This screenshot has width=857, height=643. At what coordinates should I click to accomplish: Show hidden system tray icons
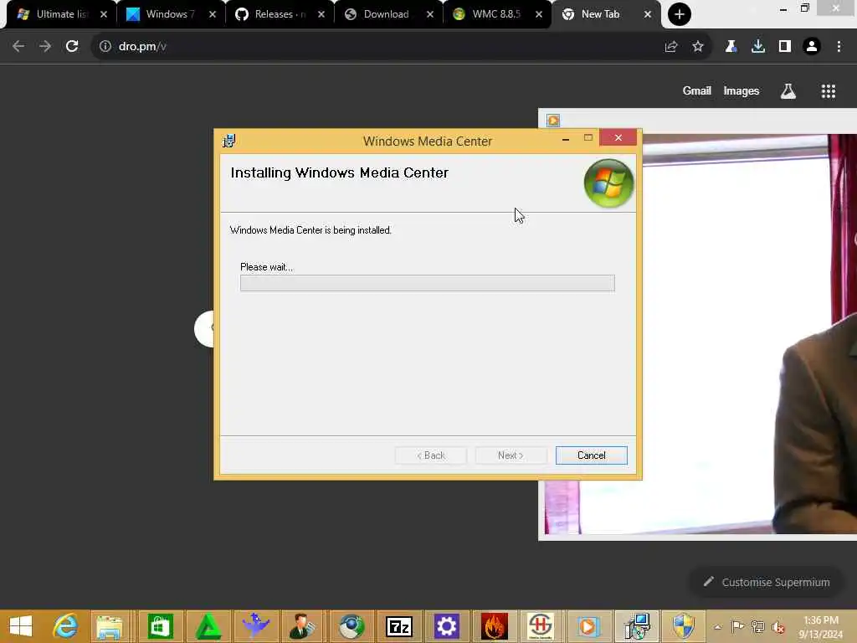717,626
